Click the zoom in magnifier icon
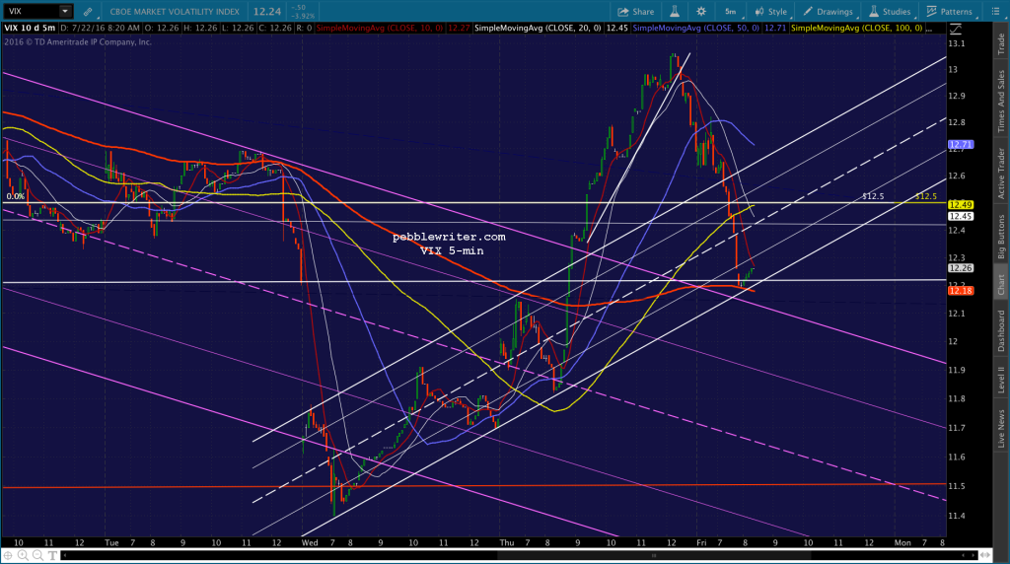The height and width of the screenshot is (564, 1010). pos(23,555)
